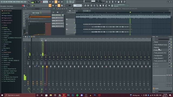
Task: Open the PATTERNS menu
Action: (10, 2)
